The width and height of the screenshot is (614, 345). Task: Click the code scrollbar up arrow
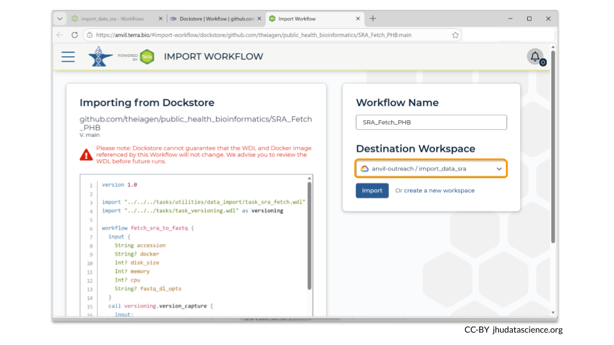pos(310,178)
